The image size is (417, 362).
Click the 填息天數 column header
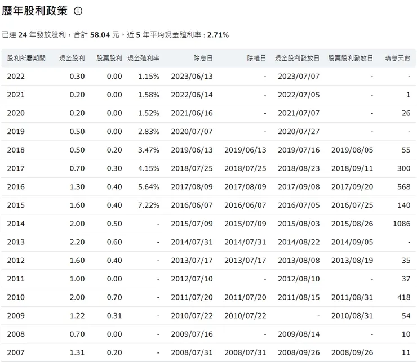(398, 58)
